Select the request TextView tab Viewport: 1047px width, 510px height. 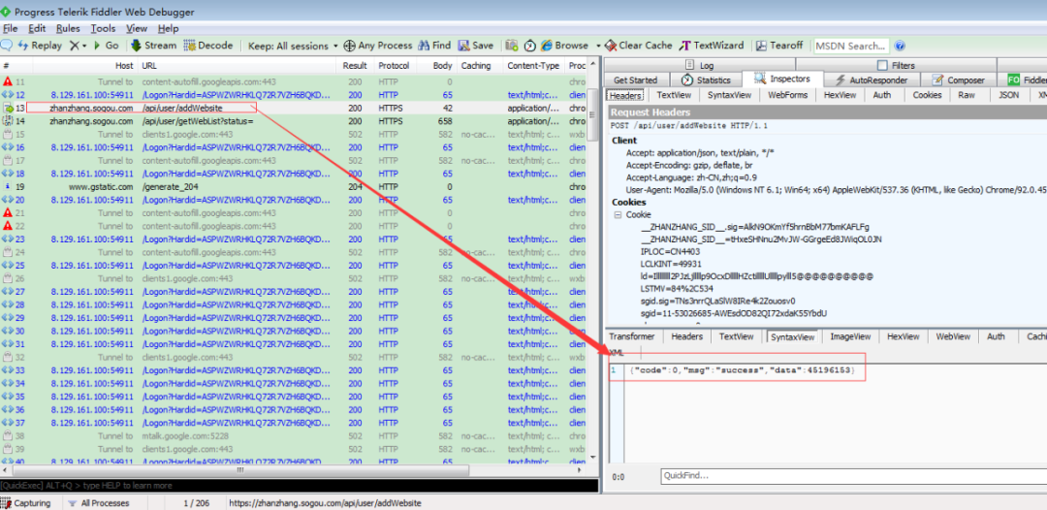point(673,95)
